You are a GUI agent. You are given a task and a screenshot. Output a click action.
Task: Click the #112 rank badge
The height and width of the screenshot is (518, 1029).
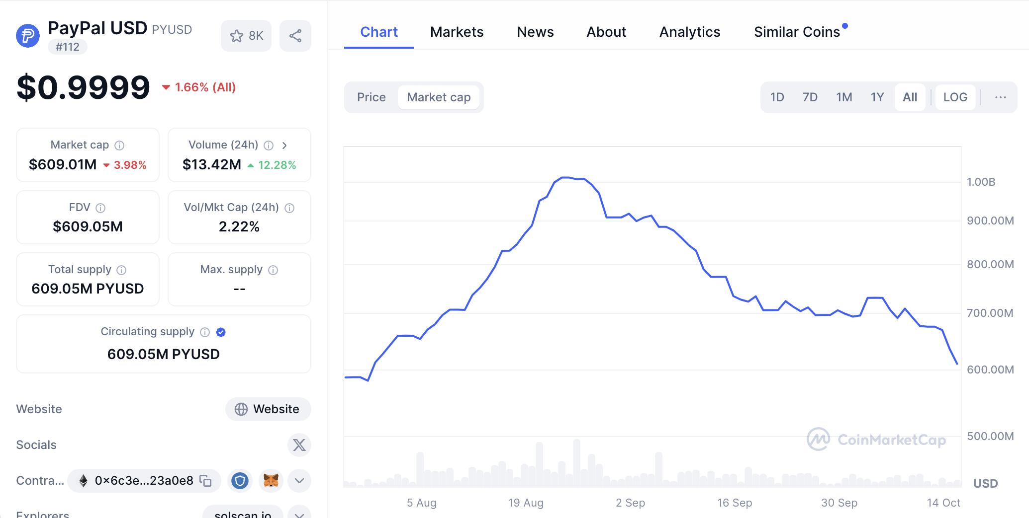(68, 47)
